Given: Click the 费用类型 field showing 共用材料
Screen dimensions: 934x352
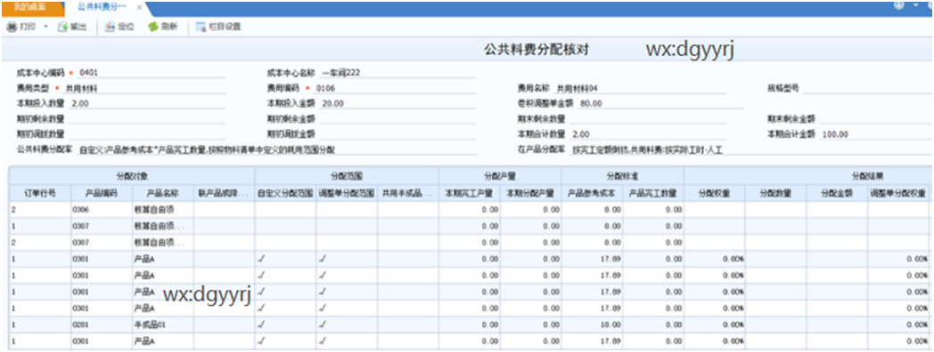Looking at the screenshot, I should click(x=144, y=89).
